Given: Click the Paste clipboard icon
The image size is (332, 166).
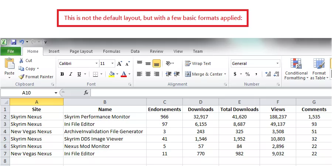Looking at the screenshot, I should pos(10,64).
